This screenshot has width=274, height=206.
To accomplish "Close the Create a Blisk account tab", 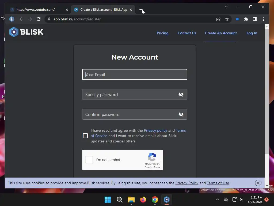I will coord(131,10).
